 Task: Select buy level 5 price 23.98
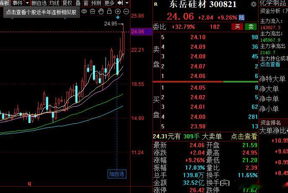[x=198, y=126]
